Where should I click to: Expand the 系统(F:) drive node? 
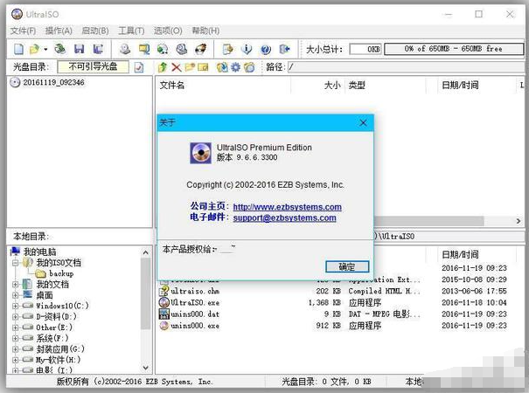point(16,338)
